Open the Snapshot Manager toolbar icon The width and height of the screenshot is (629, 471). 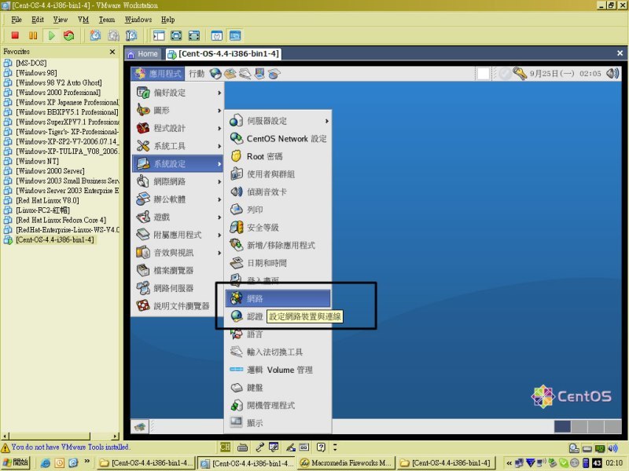(x=131, y=35)
